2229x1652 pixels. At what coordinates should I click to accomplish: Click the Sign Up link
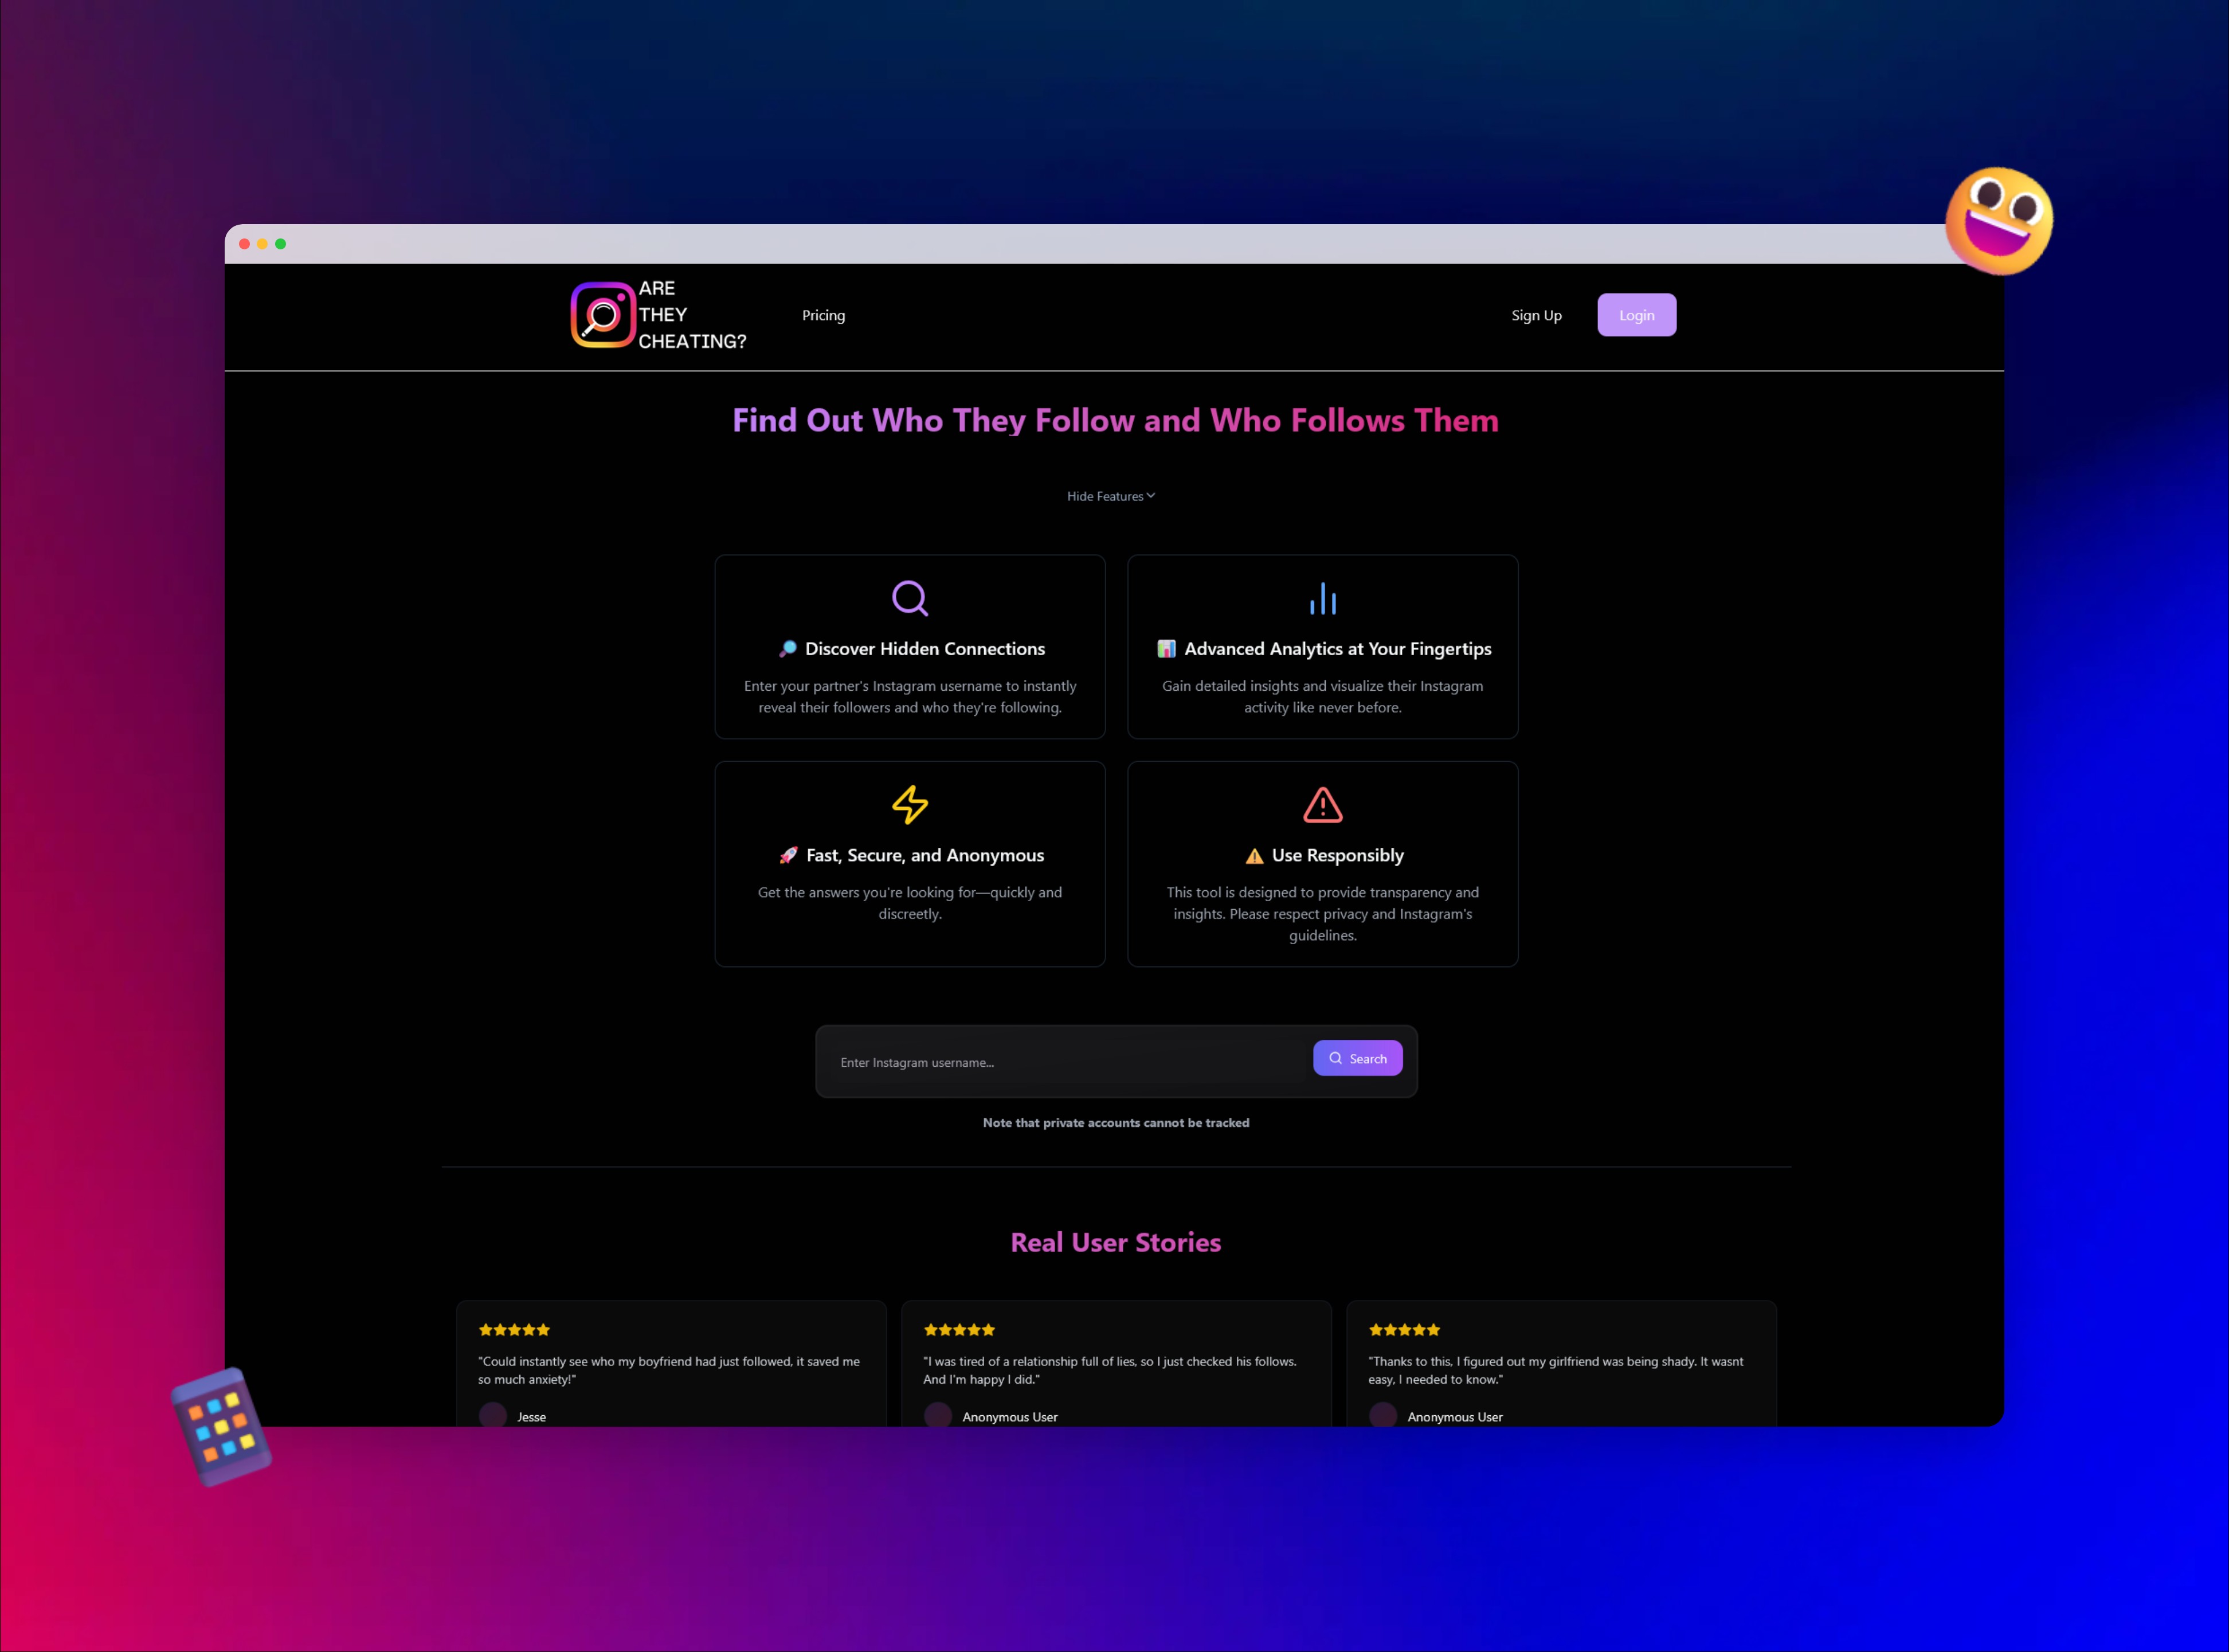(1535, 315)
